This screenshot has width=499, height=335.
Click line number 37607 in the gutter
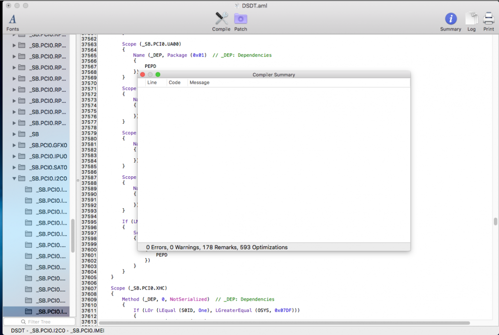pyautogui.click(x=89, y=289)
